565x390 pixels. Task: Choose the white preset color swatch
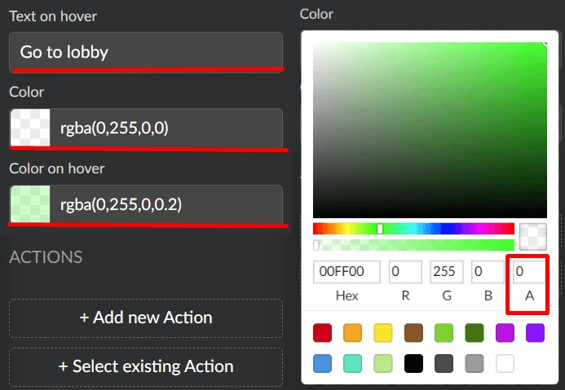pos(505,362)
